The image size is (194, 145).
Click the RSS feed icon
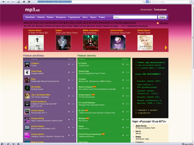click(158, 23)
